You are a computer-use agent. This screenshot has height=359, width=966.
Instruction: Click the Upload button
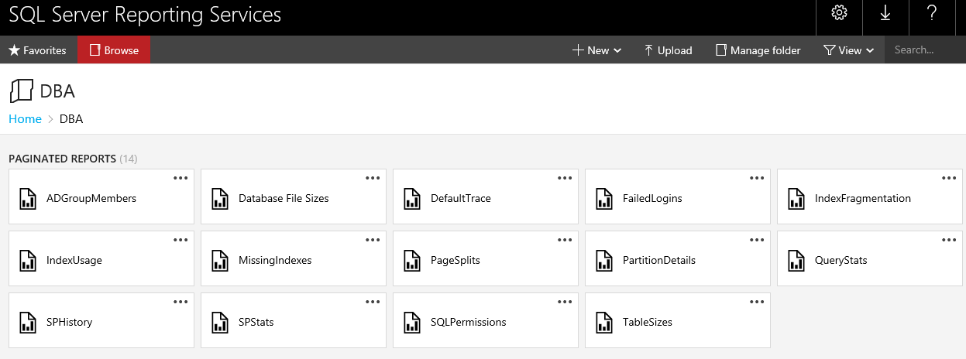tap(668, 50)
